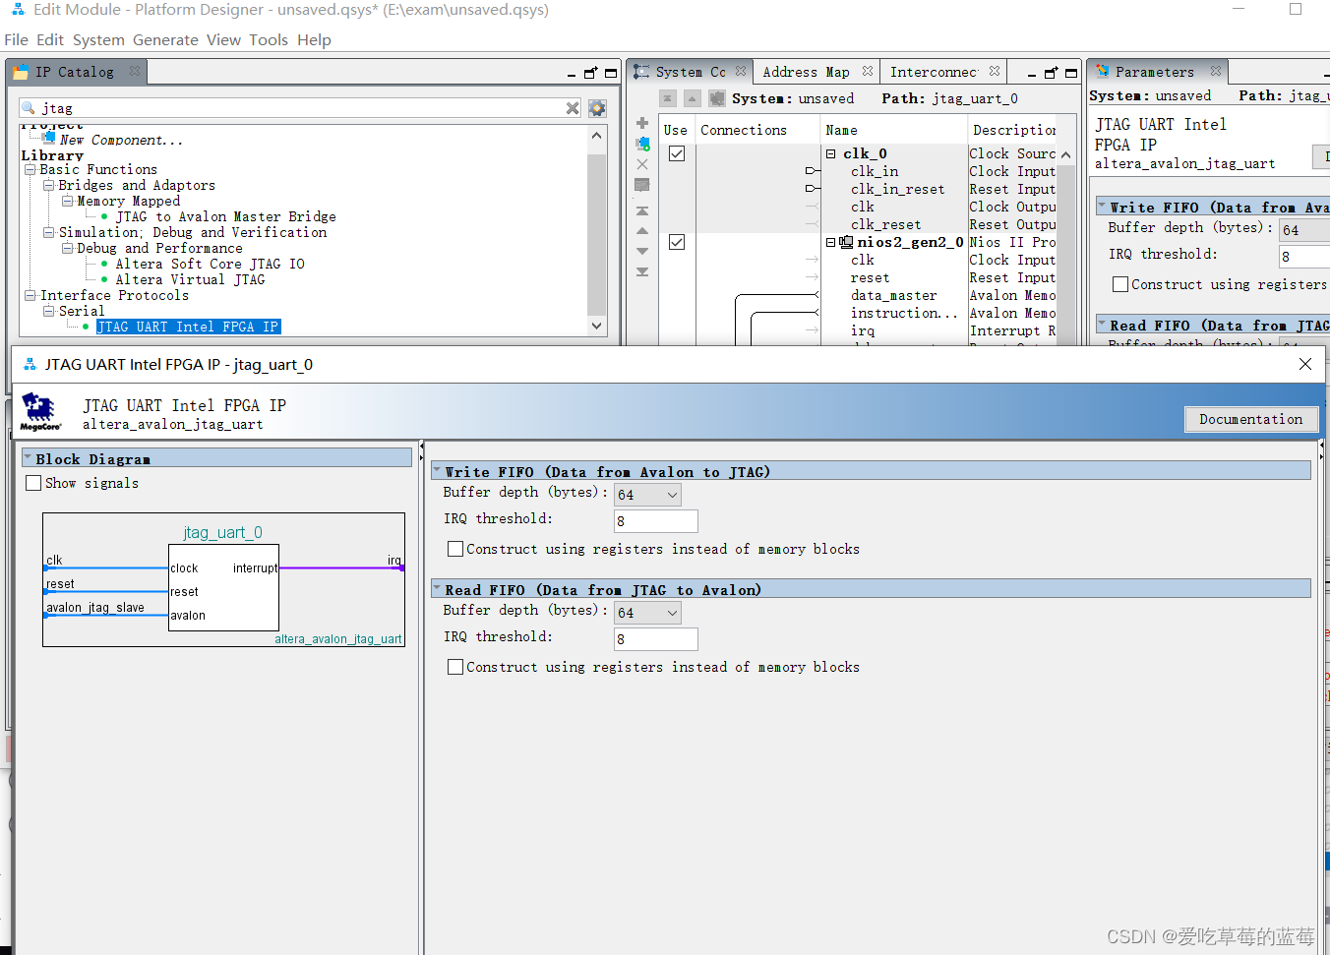The image size is (1330, 955).
Task: Collapse Interface Protocols tree node
Action: pyautogui.click(x=30, y=295)
